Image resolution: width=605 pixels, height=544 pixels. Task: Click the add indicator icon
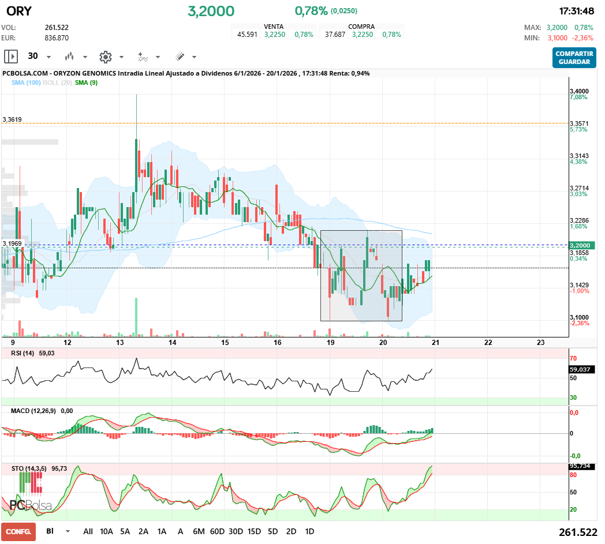coord(143,57)
